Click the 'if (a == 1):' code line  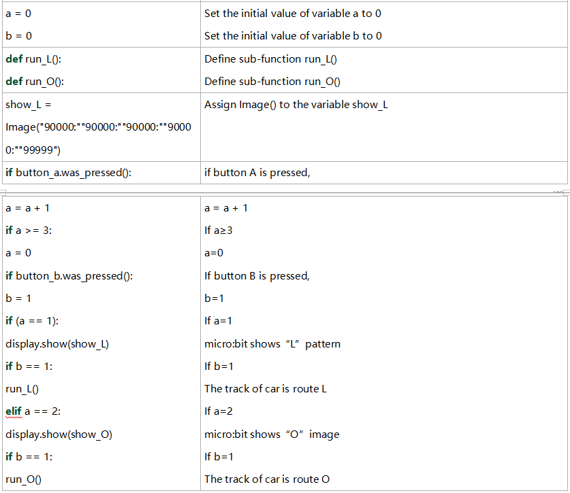[32, 321]
